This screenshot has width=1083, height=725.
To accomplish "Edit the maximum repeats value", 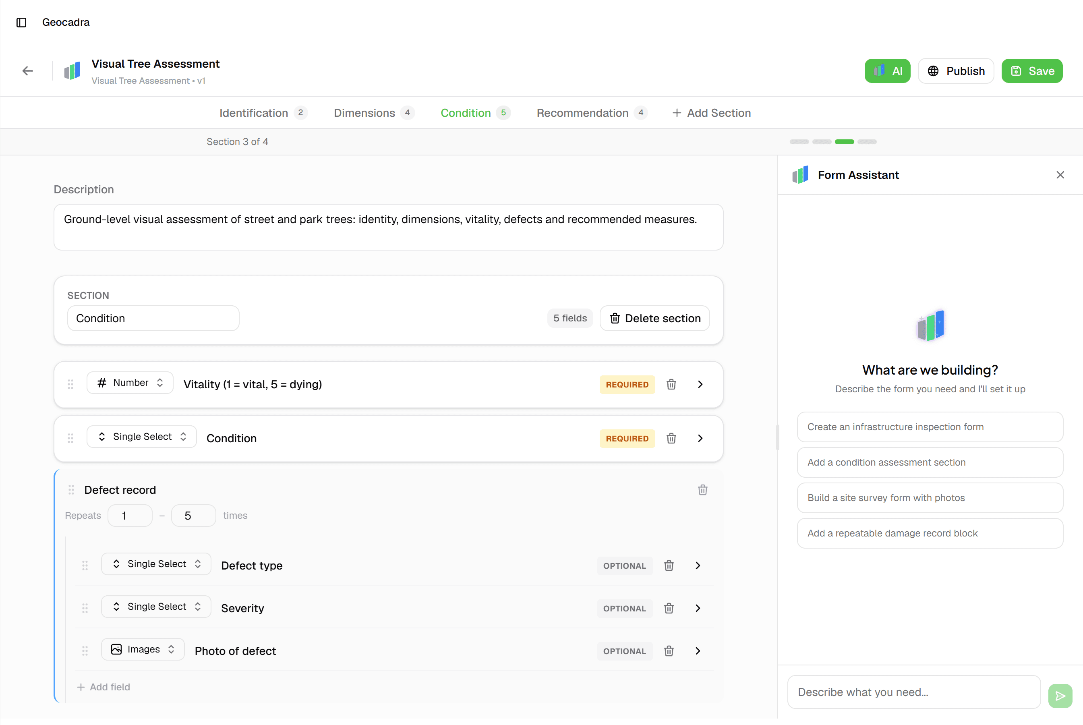I will coord(193,516).
